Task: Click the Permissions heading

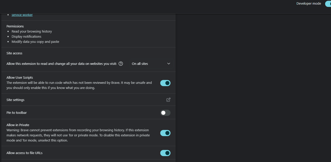Action: 15,26
